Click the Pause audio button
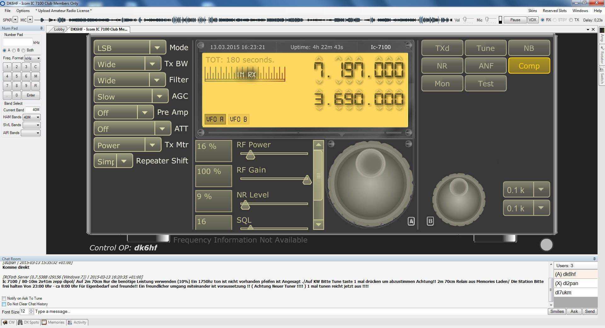605x328 pixels. [515, 20]
